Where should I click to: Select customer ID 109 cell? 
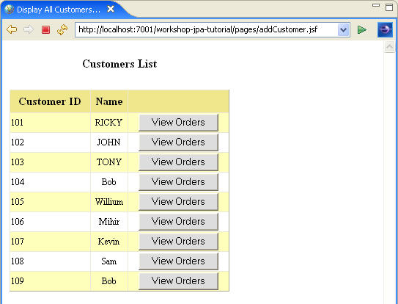point(50,281)
